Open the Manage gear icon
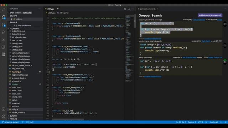228x128 pixels. [x=4, y=116]
